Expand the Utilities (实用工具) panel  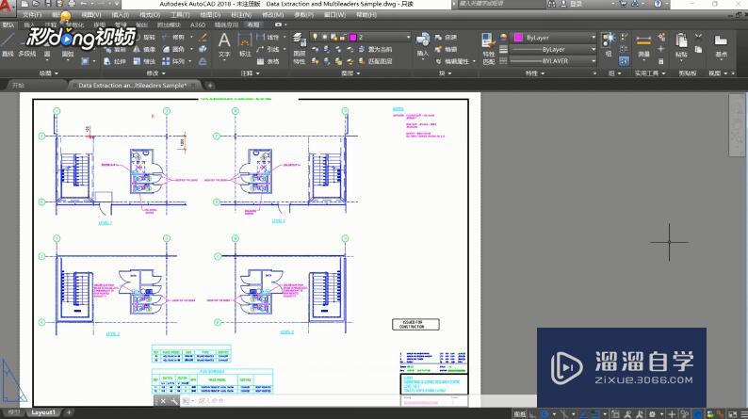pyautogui.click(x=650, y=73)
